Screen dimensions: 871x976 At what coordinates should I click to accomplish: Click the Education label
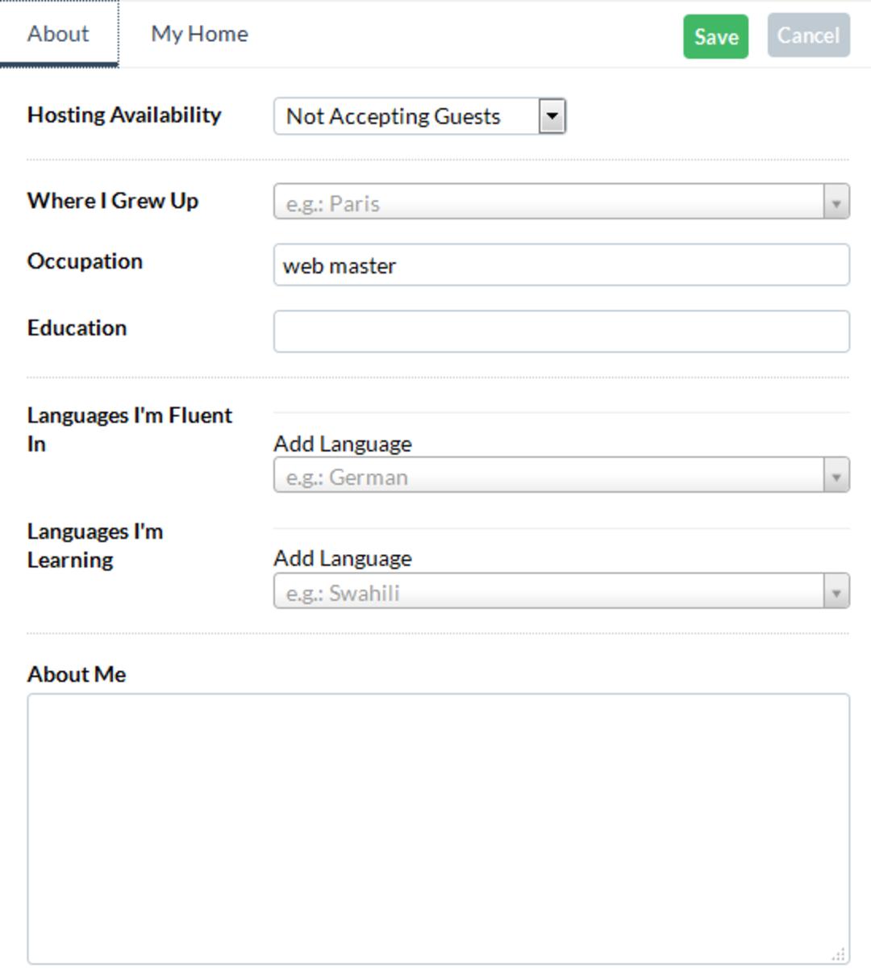pyautogui.click(x=77, y=328)
